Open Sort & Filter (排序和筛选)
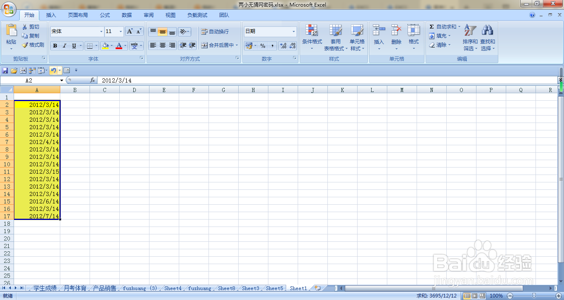The image size is (564, 300). tap(470, 38)
